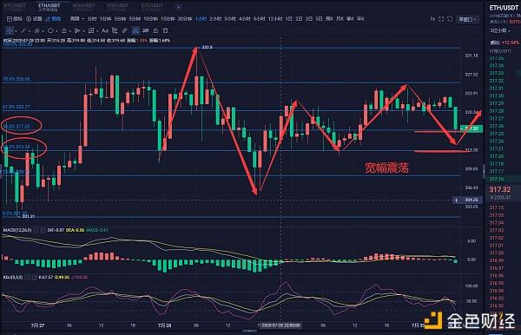Close the KDJ indicator panel icon

coord(34,277)
